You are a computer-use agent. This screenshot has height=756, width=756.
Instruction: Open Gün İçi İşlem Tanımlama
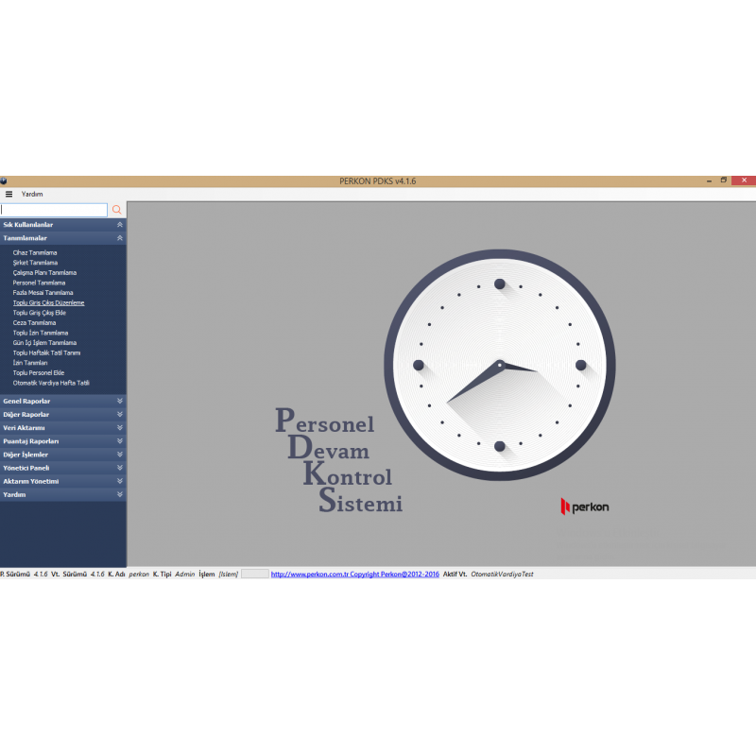coord(44,343)
